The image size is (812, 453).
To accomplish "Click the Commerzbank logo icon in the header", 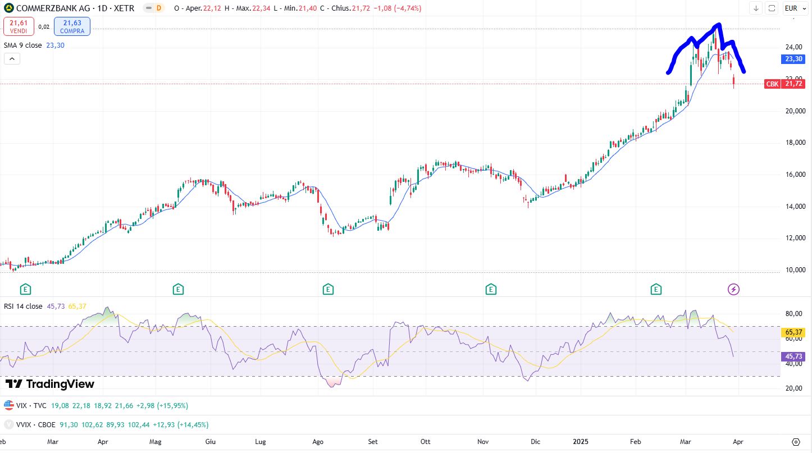I will (9, 8).
